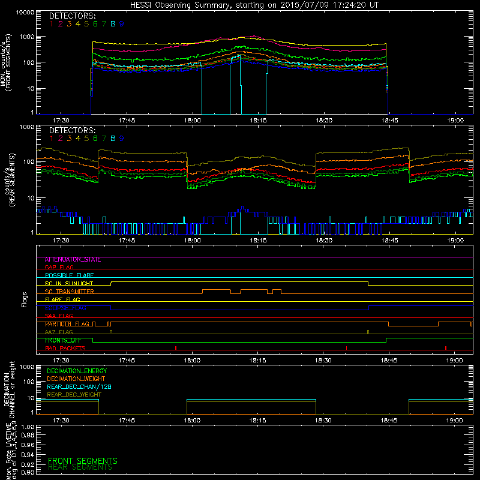Select red detector 1 in front segments legend

pyautogui.click(x=52, y=24)
